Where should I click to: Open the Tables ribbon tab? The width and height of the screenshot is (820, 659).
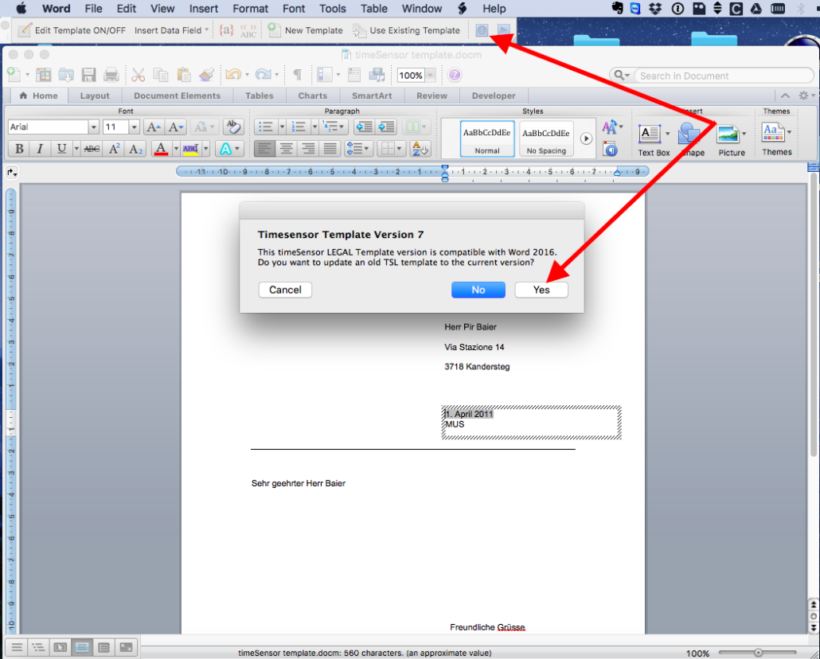click(x=260, y=96)
